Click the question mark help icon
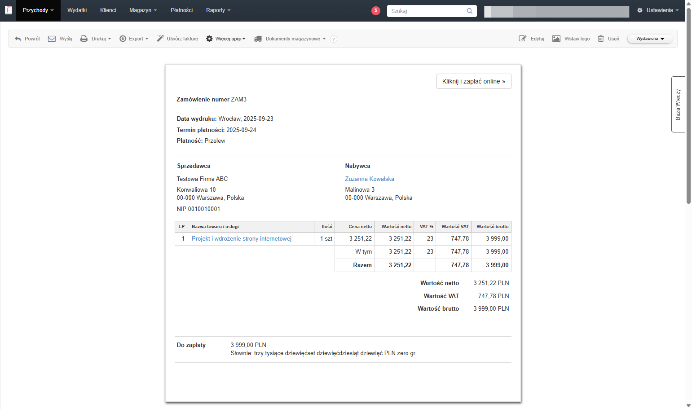This screenshot has width=692, height=409. pyautogui.click(x=334, y=39)
